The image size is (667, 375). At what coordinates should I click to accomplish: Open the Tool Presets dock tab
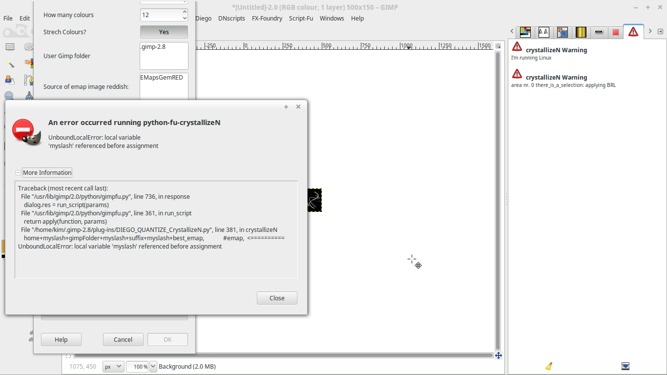click(562, 32)
